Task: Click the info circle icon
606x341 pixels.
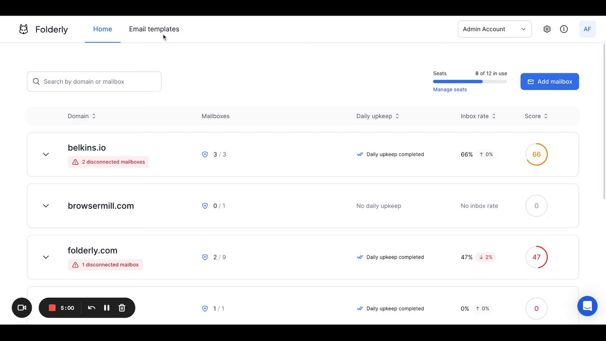Action: pos(564,29)
